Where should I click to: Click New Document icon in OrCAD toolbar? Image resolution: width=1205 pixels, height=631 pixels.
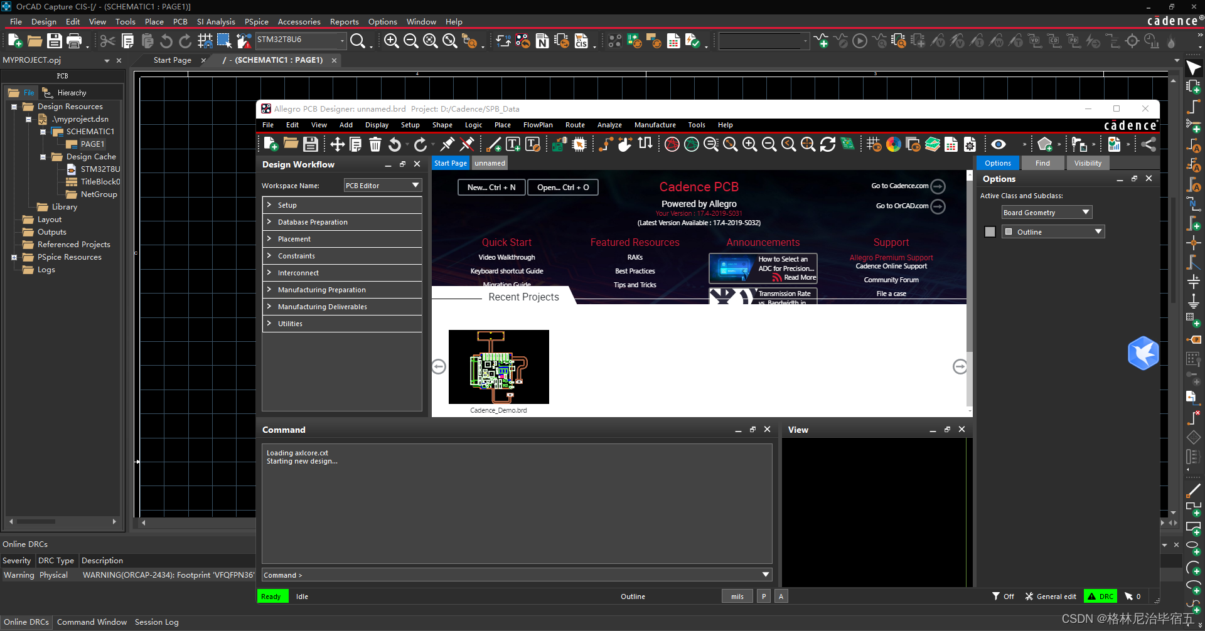point(15,41)
